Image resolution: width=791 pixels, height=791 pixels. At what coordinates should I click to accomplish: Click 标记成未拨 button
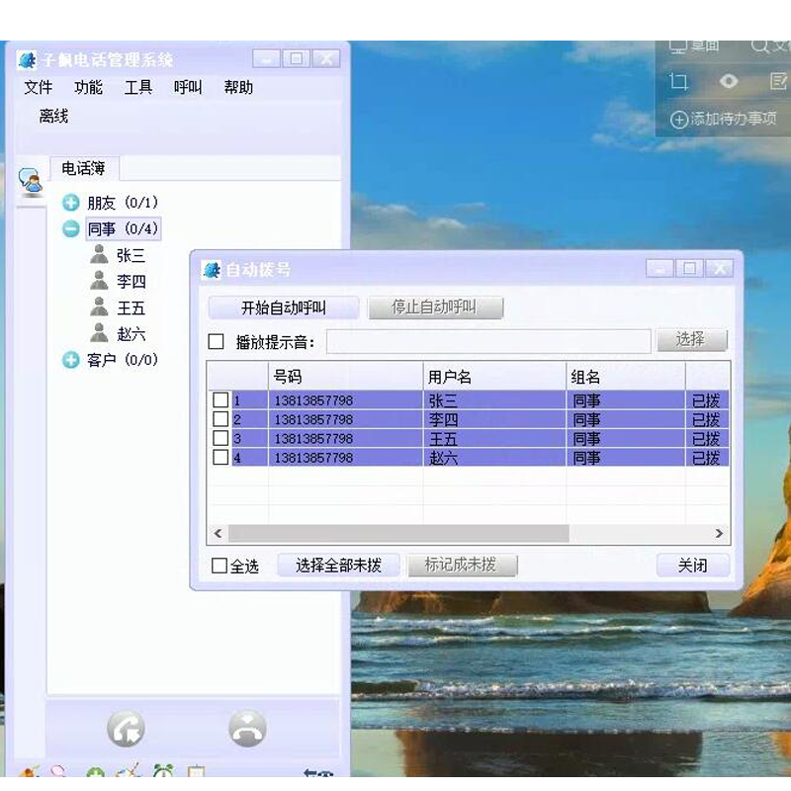[462, 565]
